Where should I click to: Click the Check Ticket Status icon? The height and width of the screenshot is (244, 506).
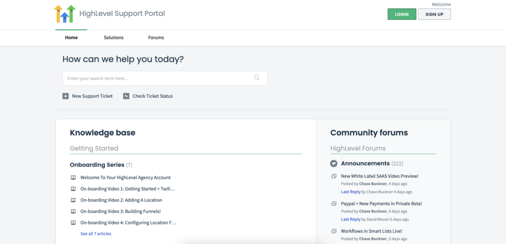126,96
